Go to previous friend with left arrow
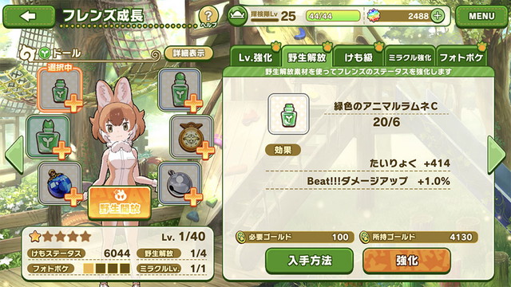The image size is (511, 287). pyautogui.click(x=14, y=155)
